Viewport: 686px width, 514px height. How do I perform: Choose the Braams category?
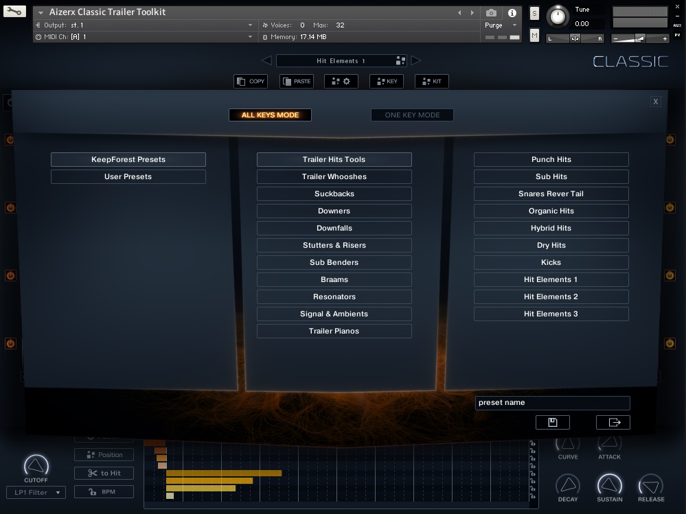point(334,279)
